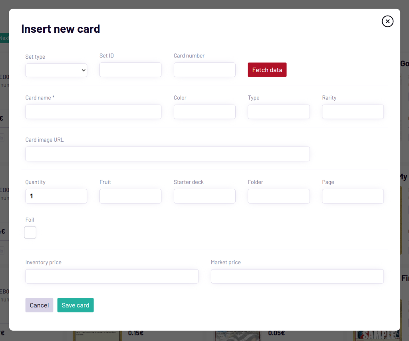Click the Type input field
The image size is (409, 341).
coord(278,111)
